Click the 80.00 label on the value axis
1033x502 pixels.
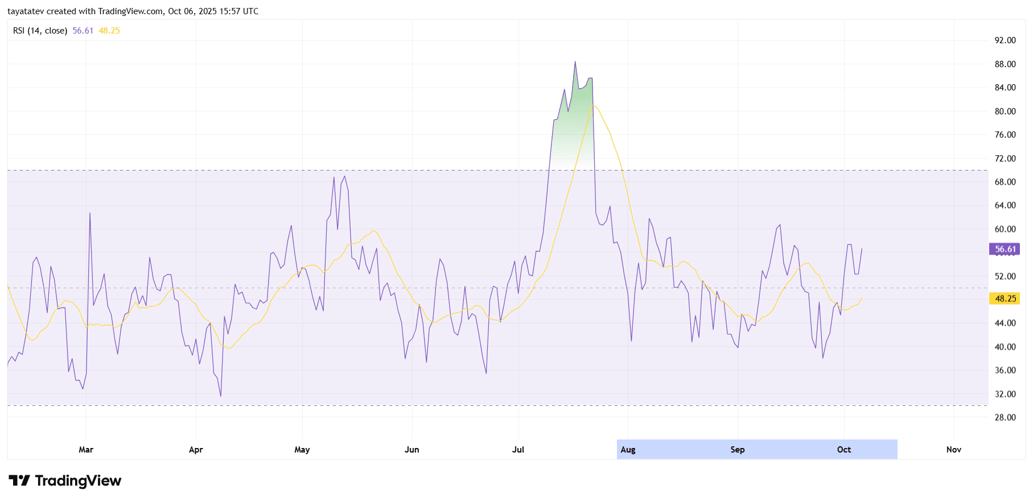pyautogui.click(x=1005, y=111)
